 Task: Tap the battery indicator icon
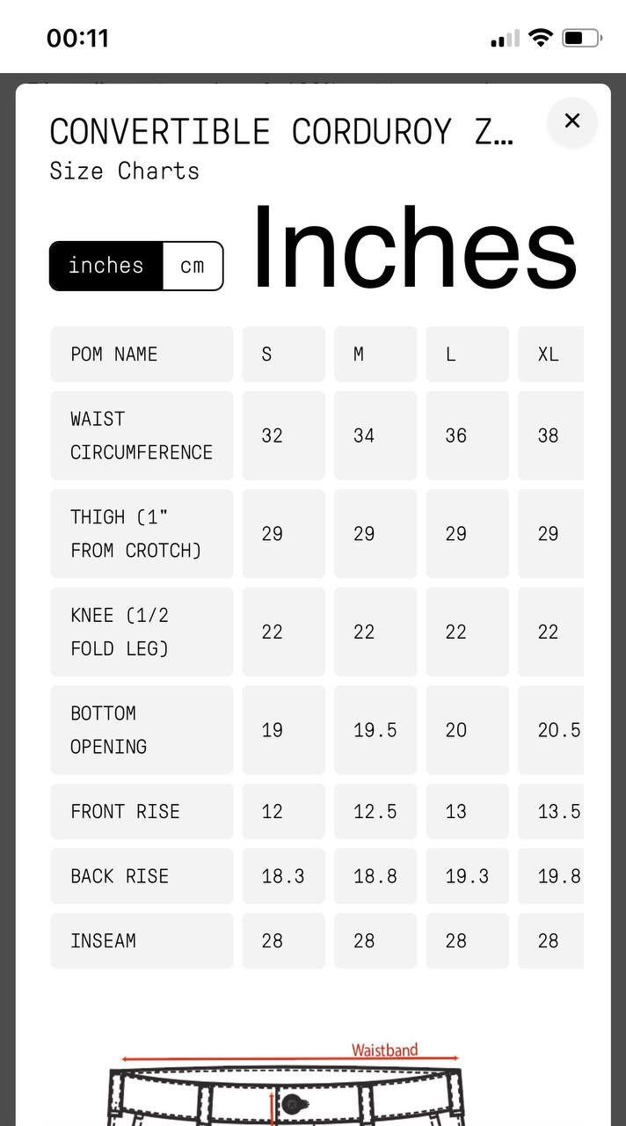pyautogui.click(x=582, y=38)
